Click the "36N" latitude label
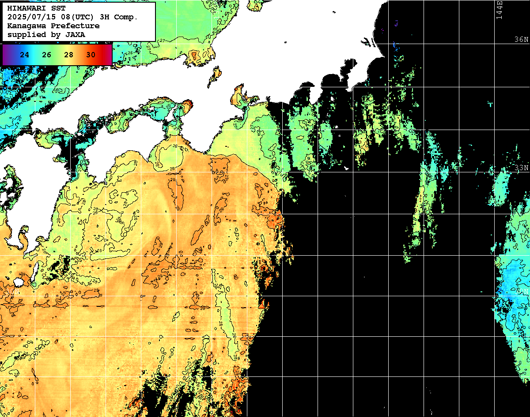This screenshot has height=417, width=530. tap(521, 40)
